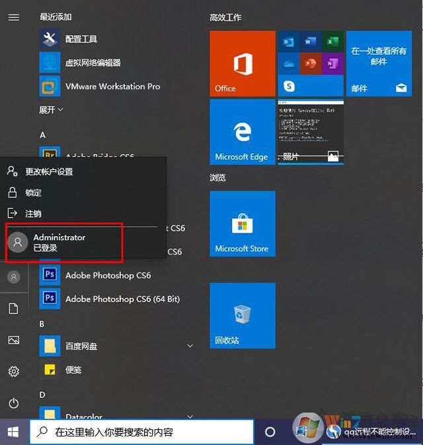Click the taskbar search input box
The image size is (423, 445).
click(x=142, y=432)
